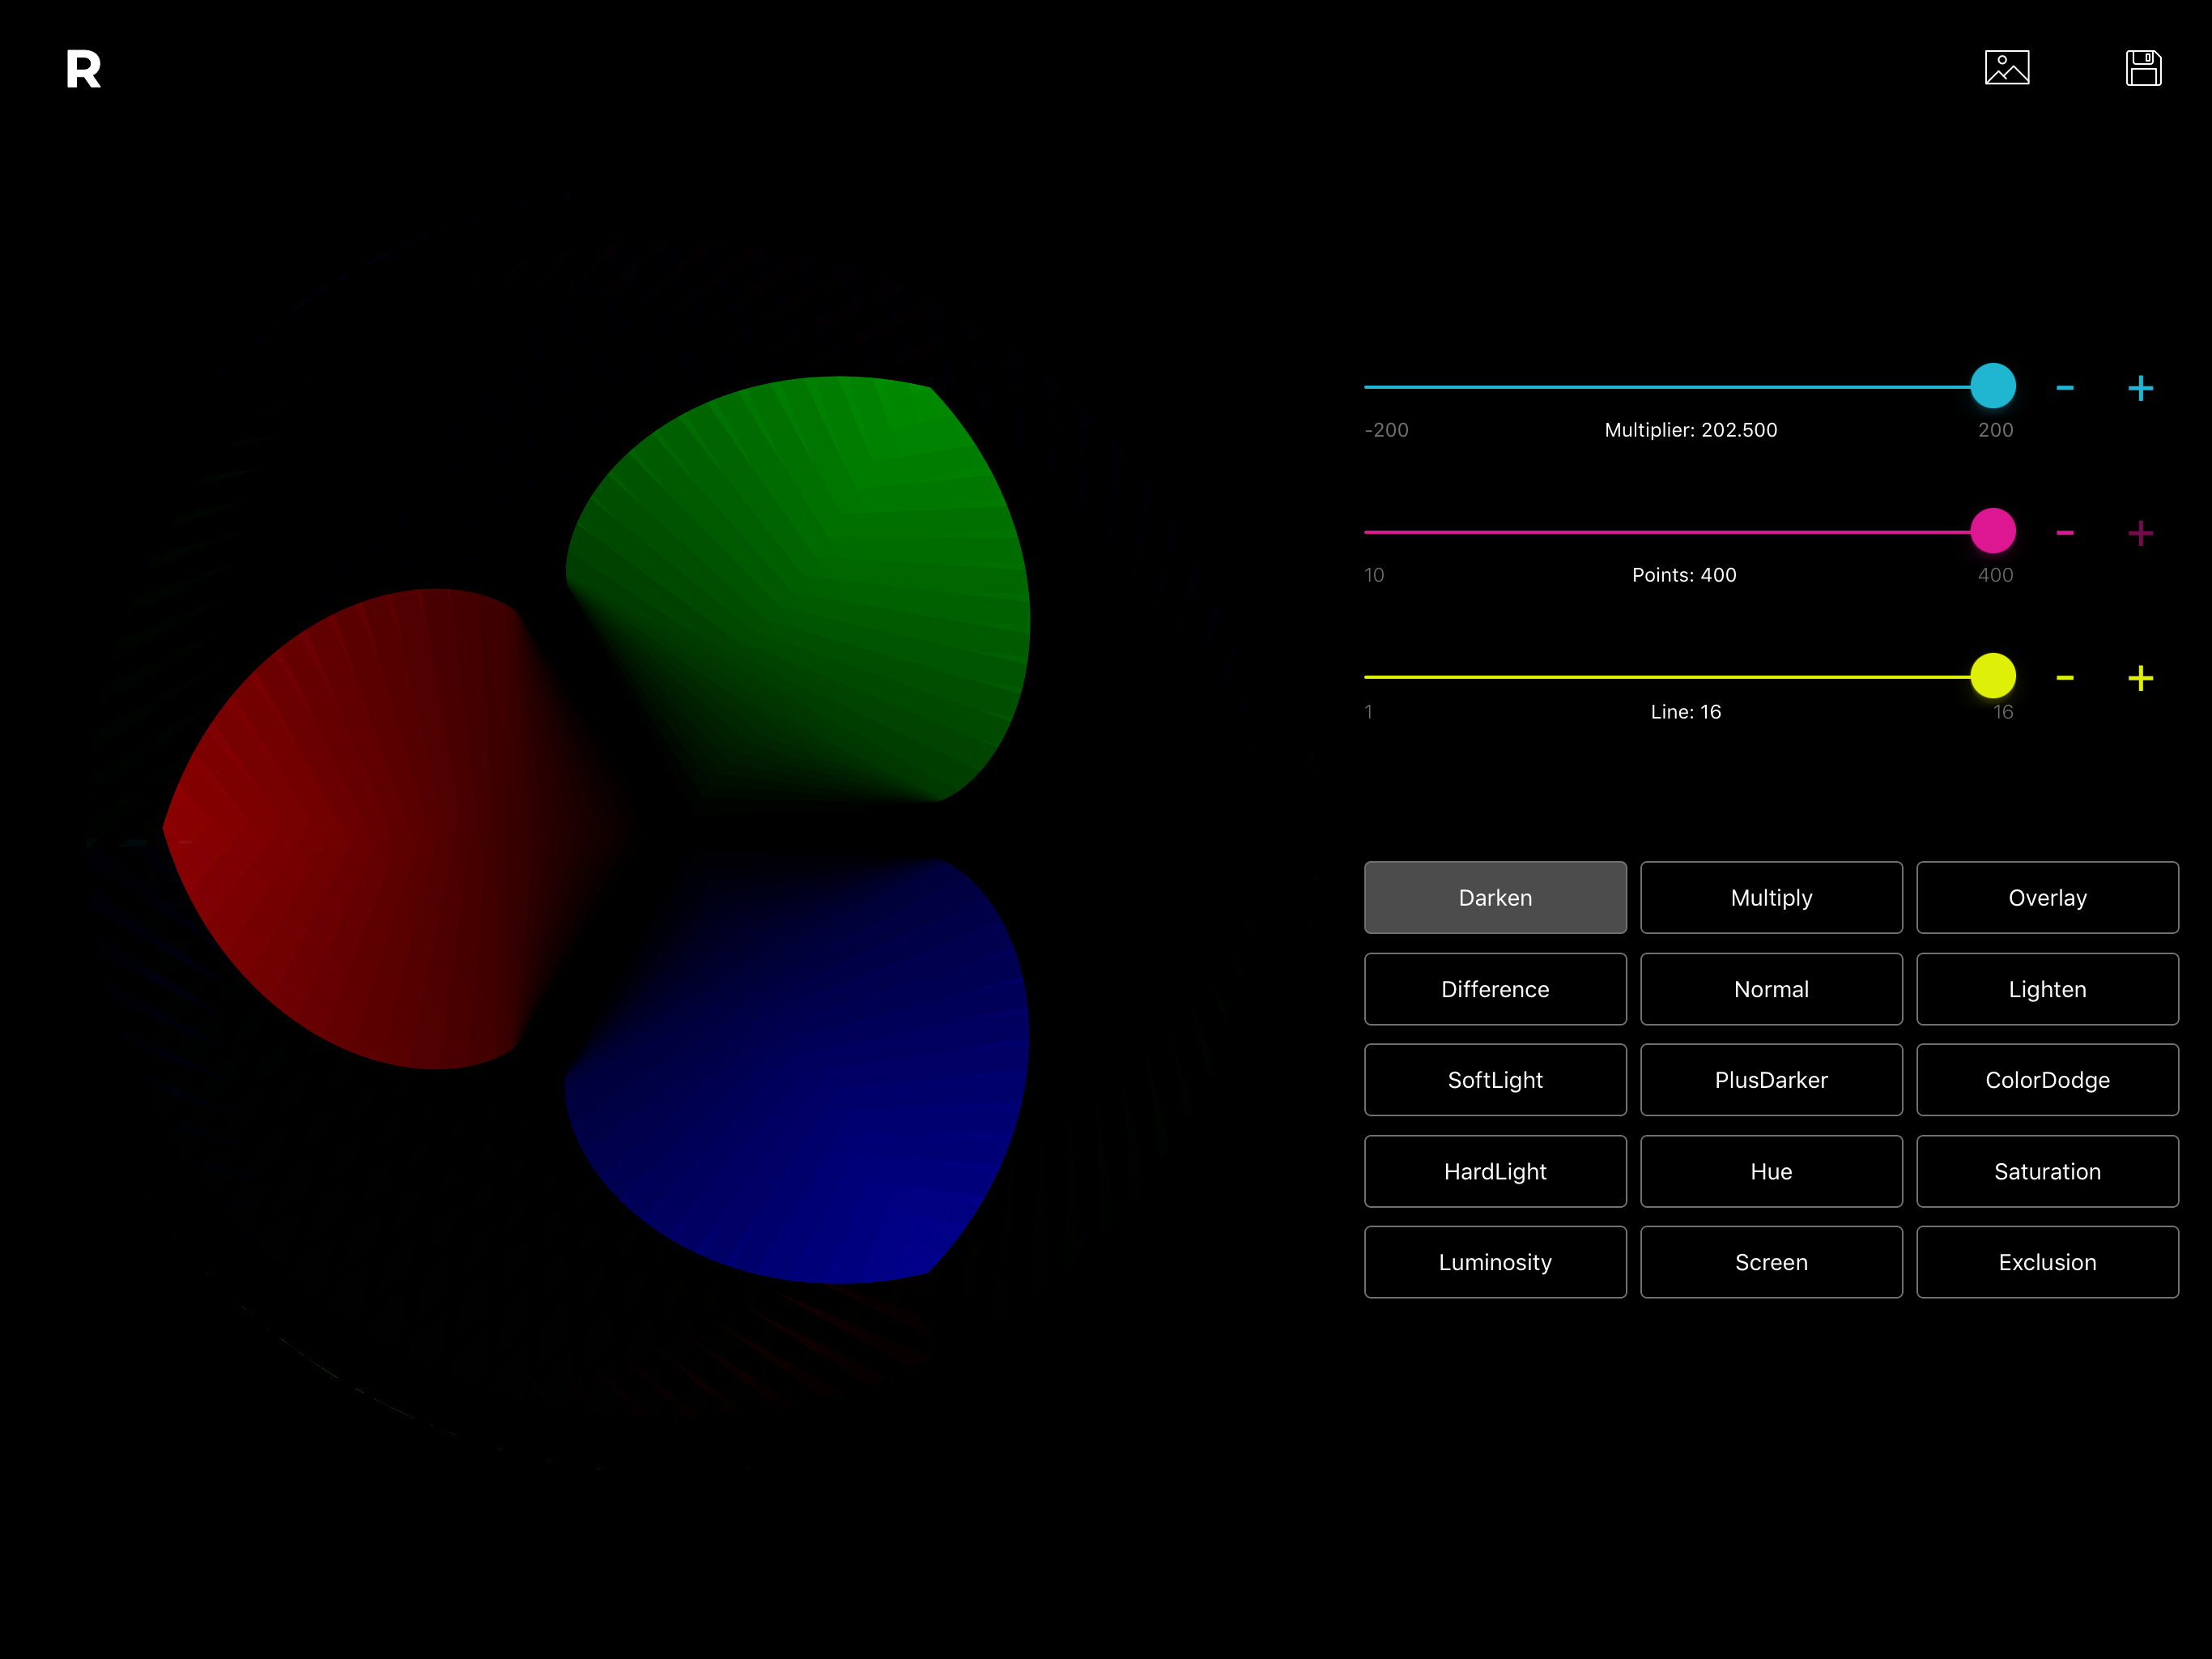Screen dimensions: 2212x1659
Task: Set blend mode to Normal
Action: [1770, 988]
